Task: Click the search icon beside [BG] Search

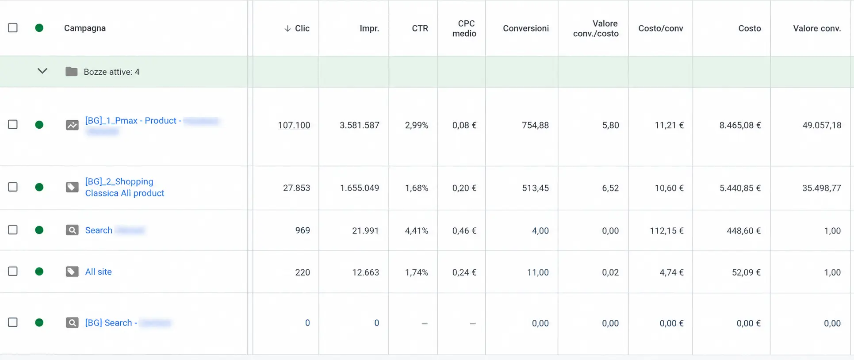Action: pos(72,323)
